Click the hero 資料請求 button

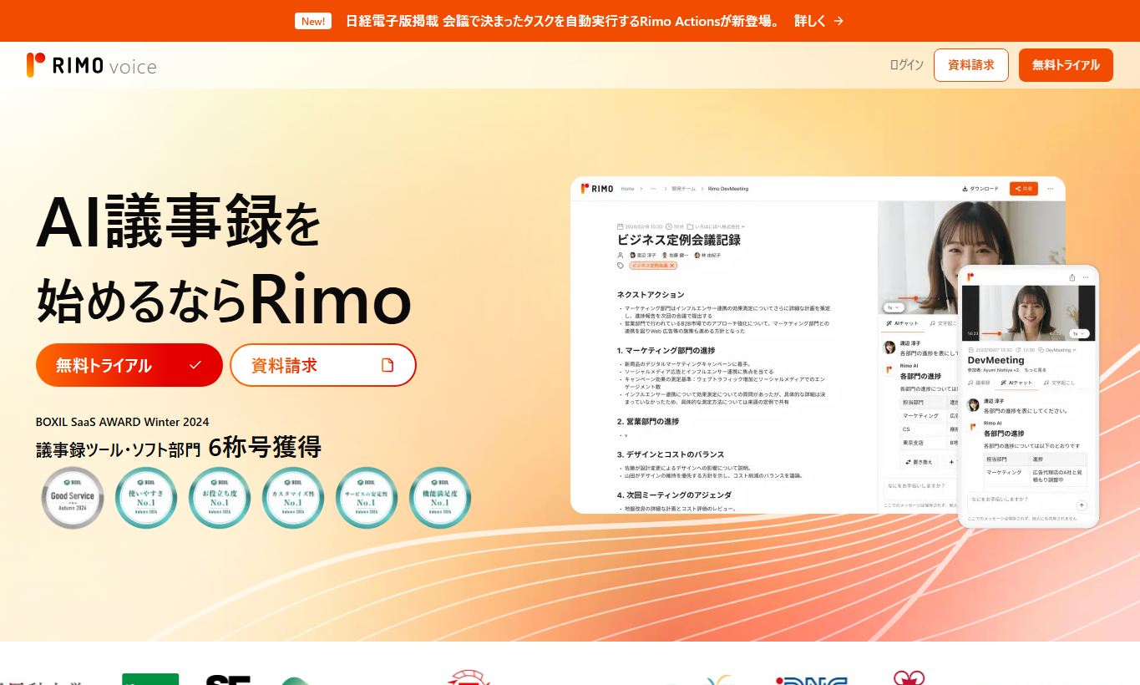[x=323, y=365]
